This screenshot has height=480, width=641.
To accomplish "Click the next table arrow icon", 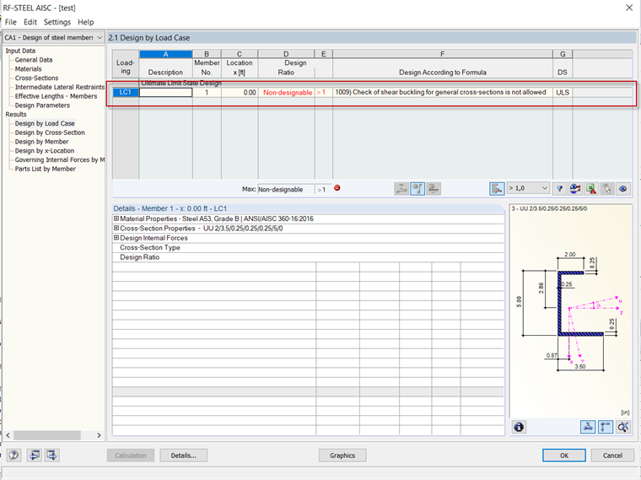I will pos(52,455).
